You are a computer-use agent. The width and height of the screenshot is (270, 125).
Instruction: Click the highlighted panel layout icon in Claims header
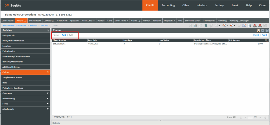258,30
